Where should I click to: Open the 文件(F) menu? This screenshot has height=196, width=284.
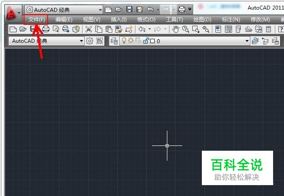(36, 20)
